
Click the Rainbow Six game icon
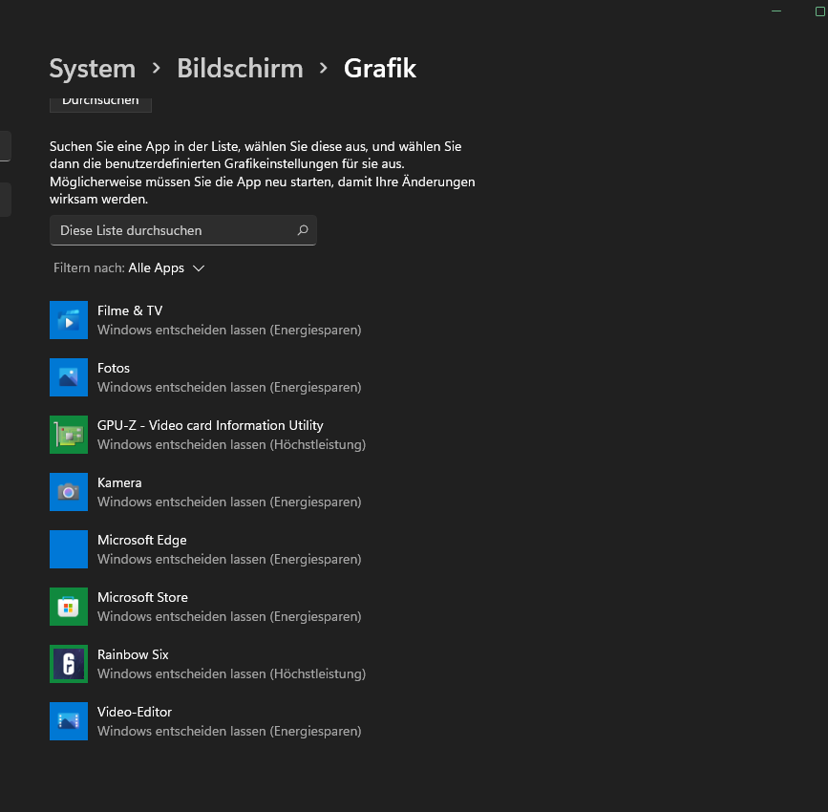coord(69,664)
